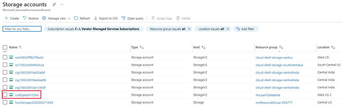The width and height of the screenshot is (342, 106).
Task: Click the Assign tags label
Action: click(x=164, y=18)
